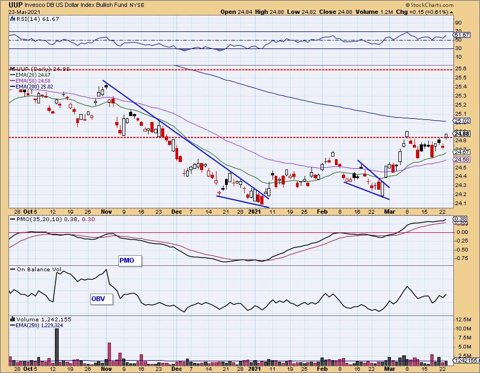Screen dimensions: 480x373
Task: Click the Volume 1,242,155 legend text
Action: [44, 319]
